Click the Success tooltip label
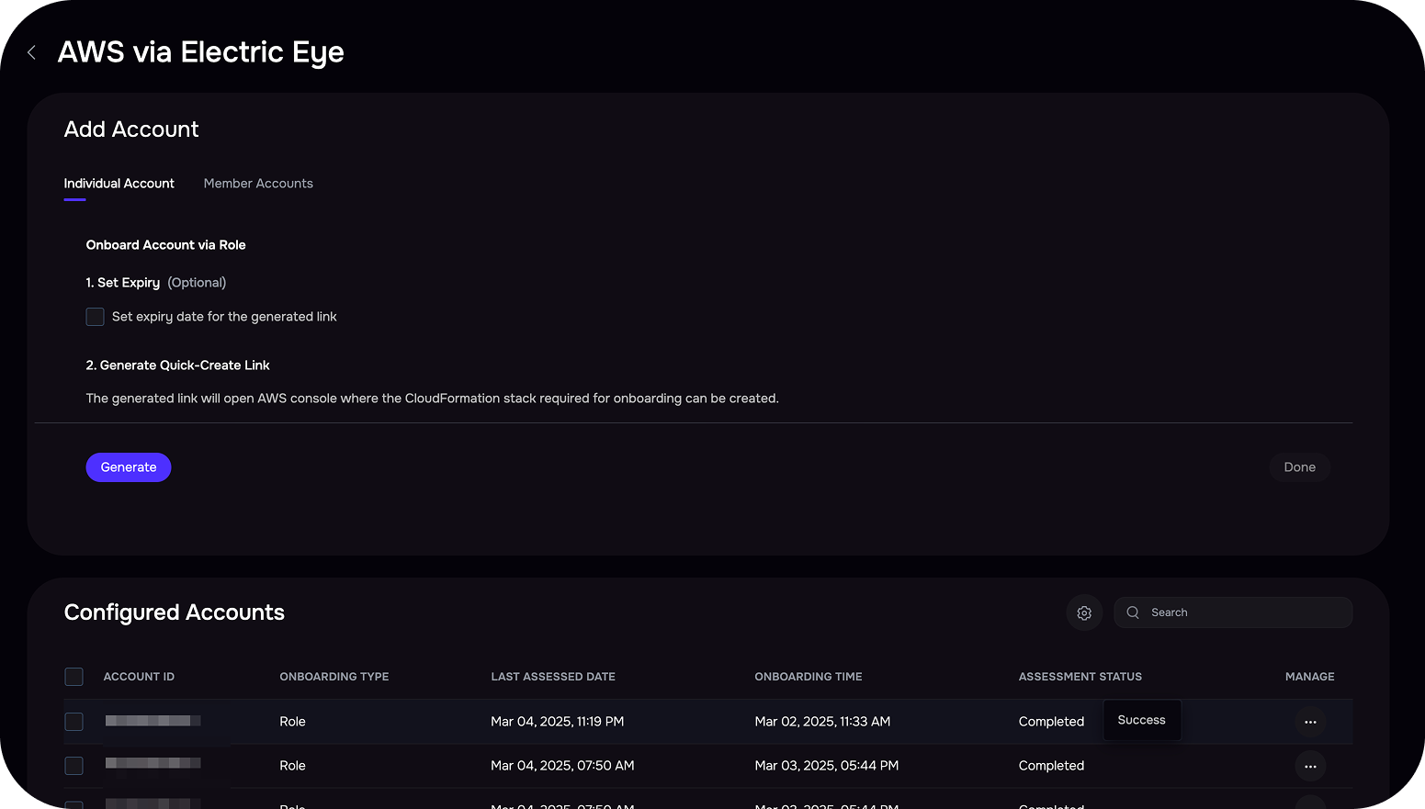1425x809 pixels. point(1141,720)
